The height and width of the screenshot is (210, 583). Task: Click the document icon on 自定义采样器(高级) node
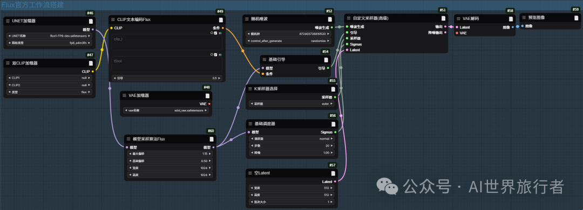tap(443, 18)
